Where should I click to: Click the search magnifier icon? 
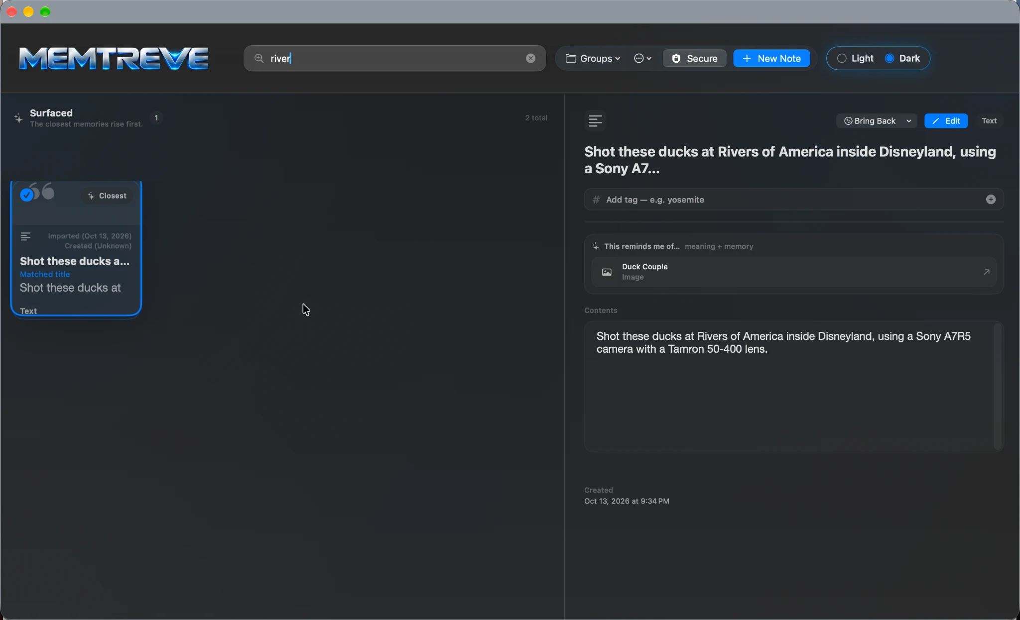259,58
